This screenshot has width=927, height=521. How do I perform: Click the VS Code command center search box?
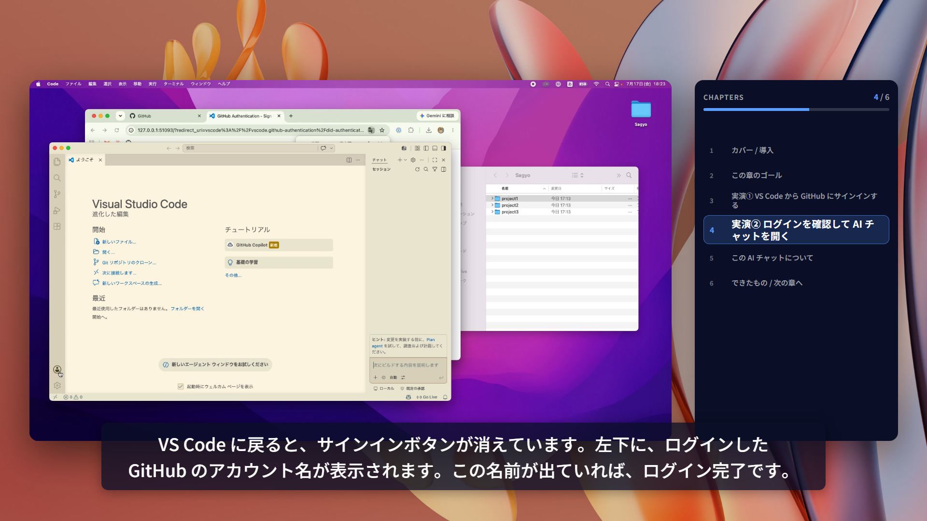250,148
